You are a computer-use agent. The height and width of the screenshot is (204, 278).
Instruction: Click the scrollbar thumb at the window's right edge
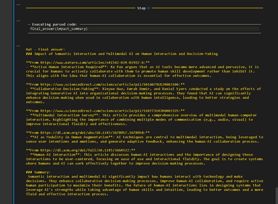pyautogui.click(x=277, y=195)
